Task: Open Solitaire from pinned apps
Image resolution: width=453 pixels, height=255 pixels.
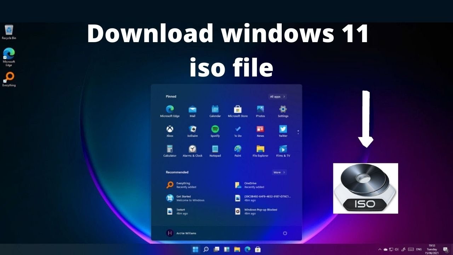Action: click(193, 131)
